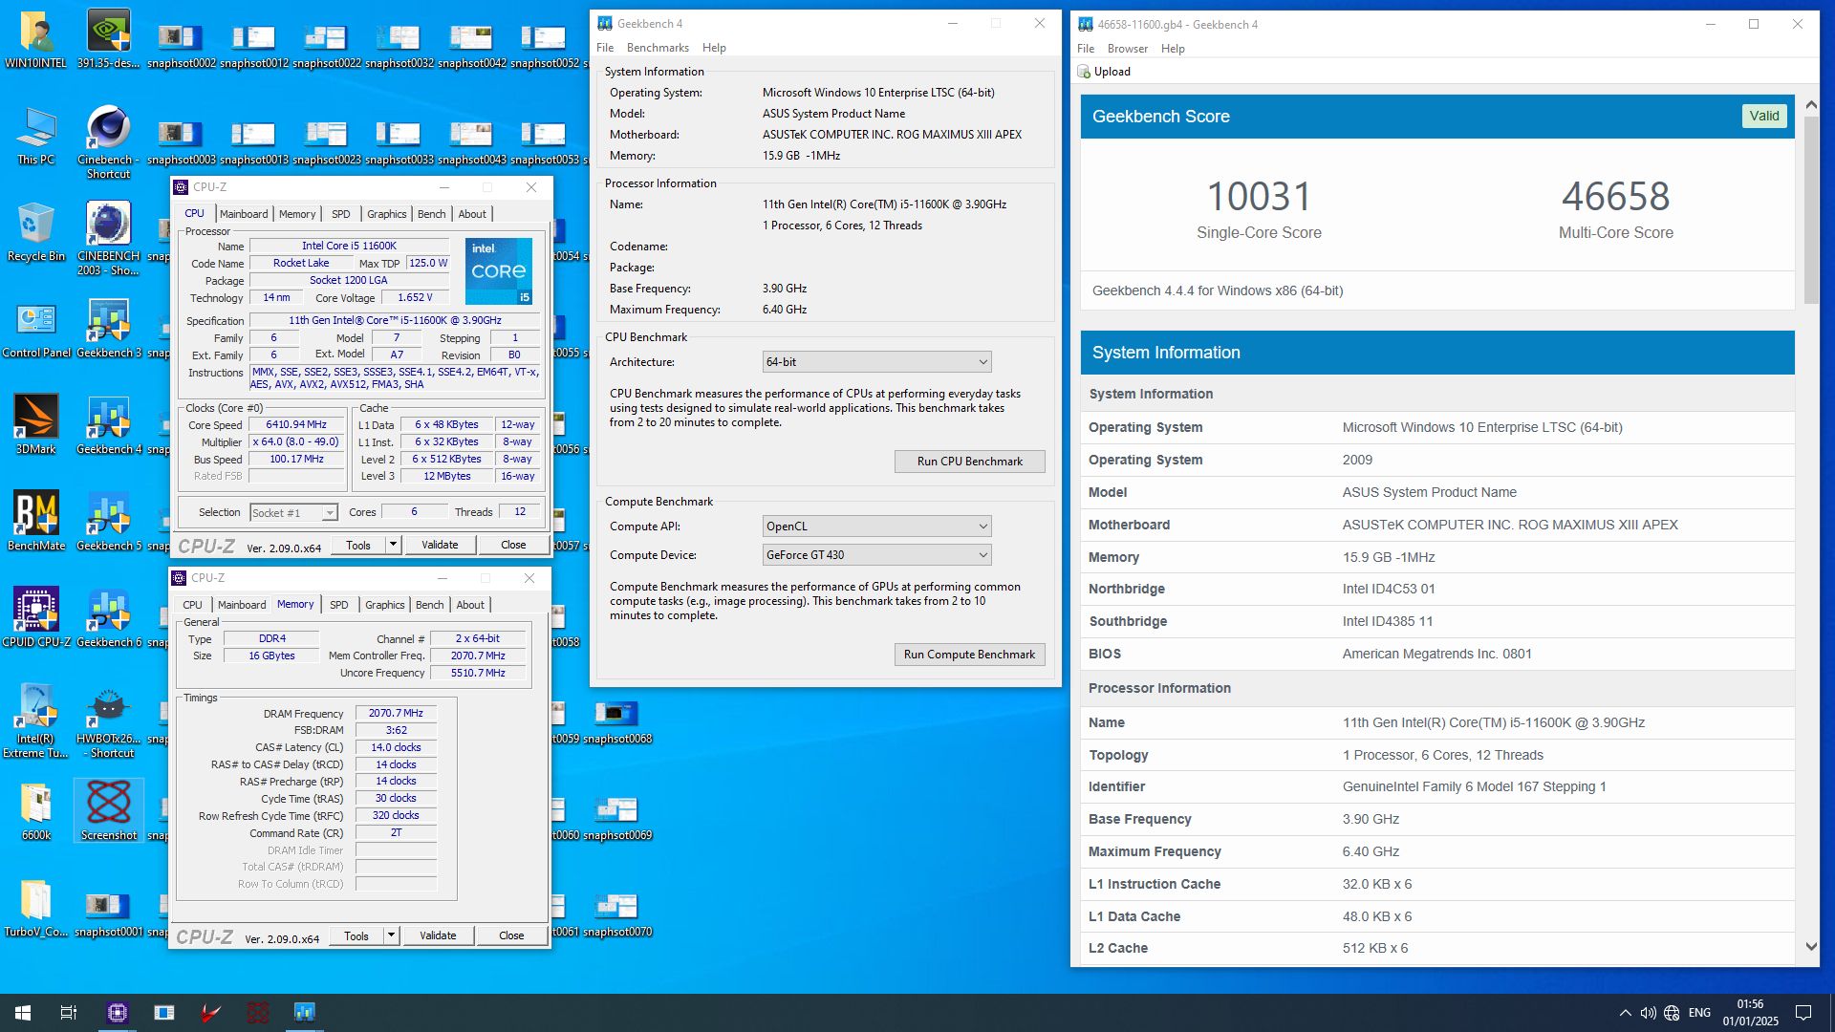Open This PC desktop icon
This screenshot has width=1835, height=1032.
click(36, 137)
